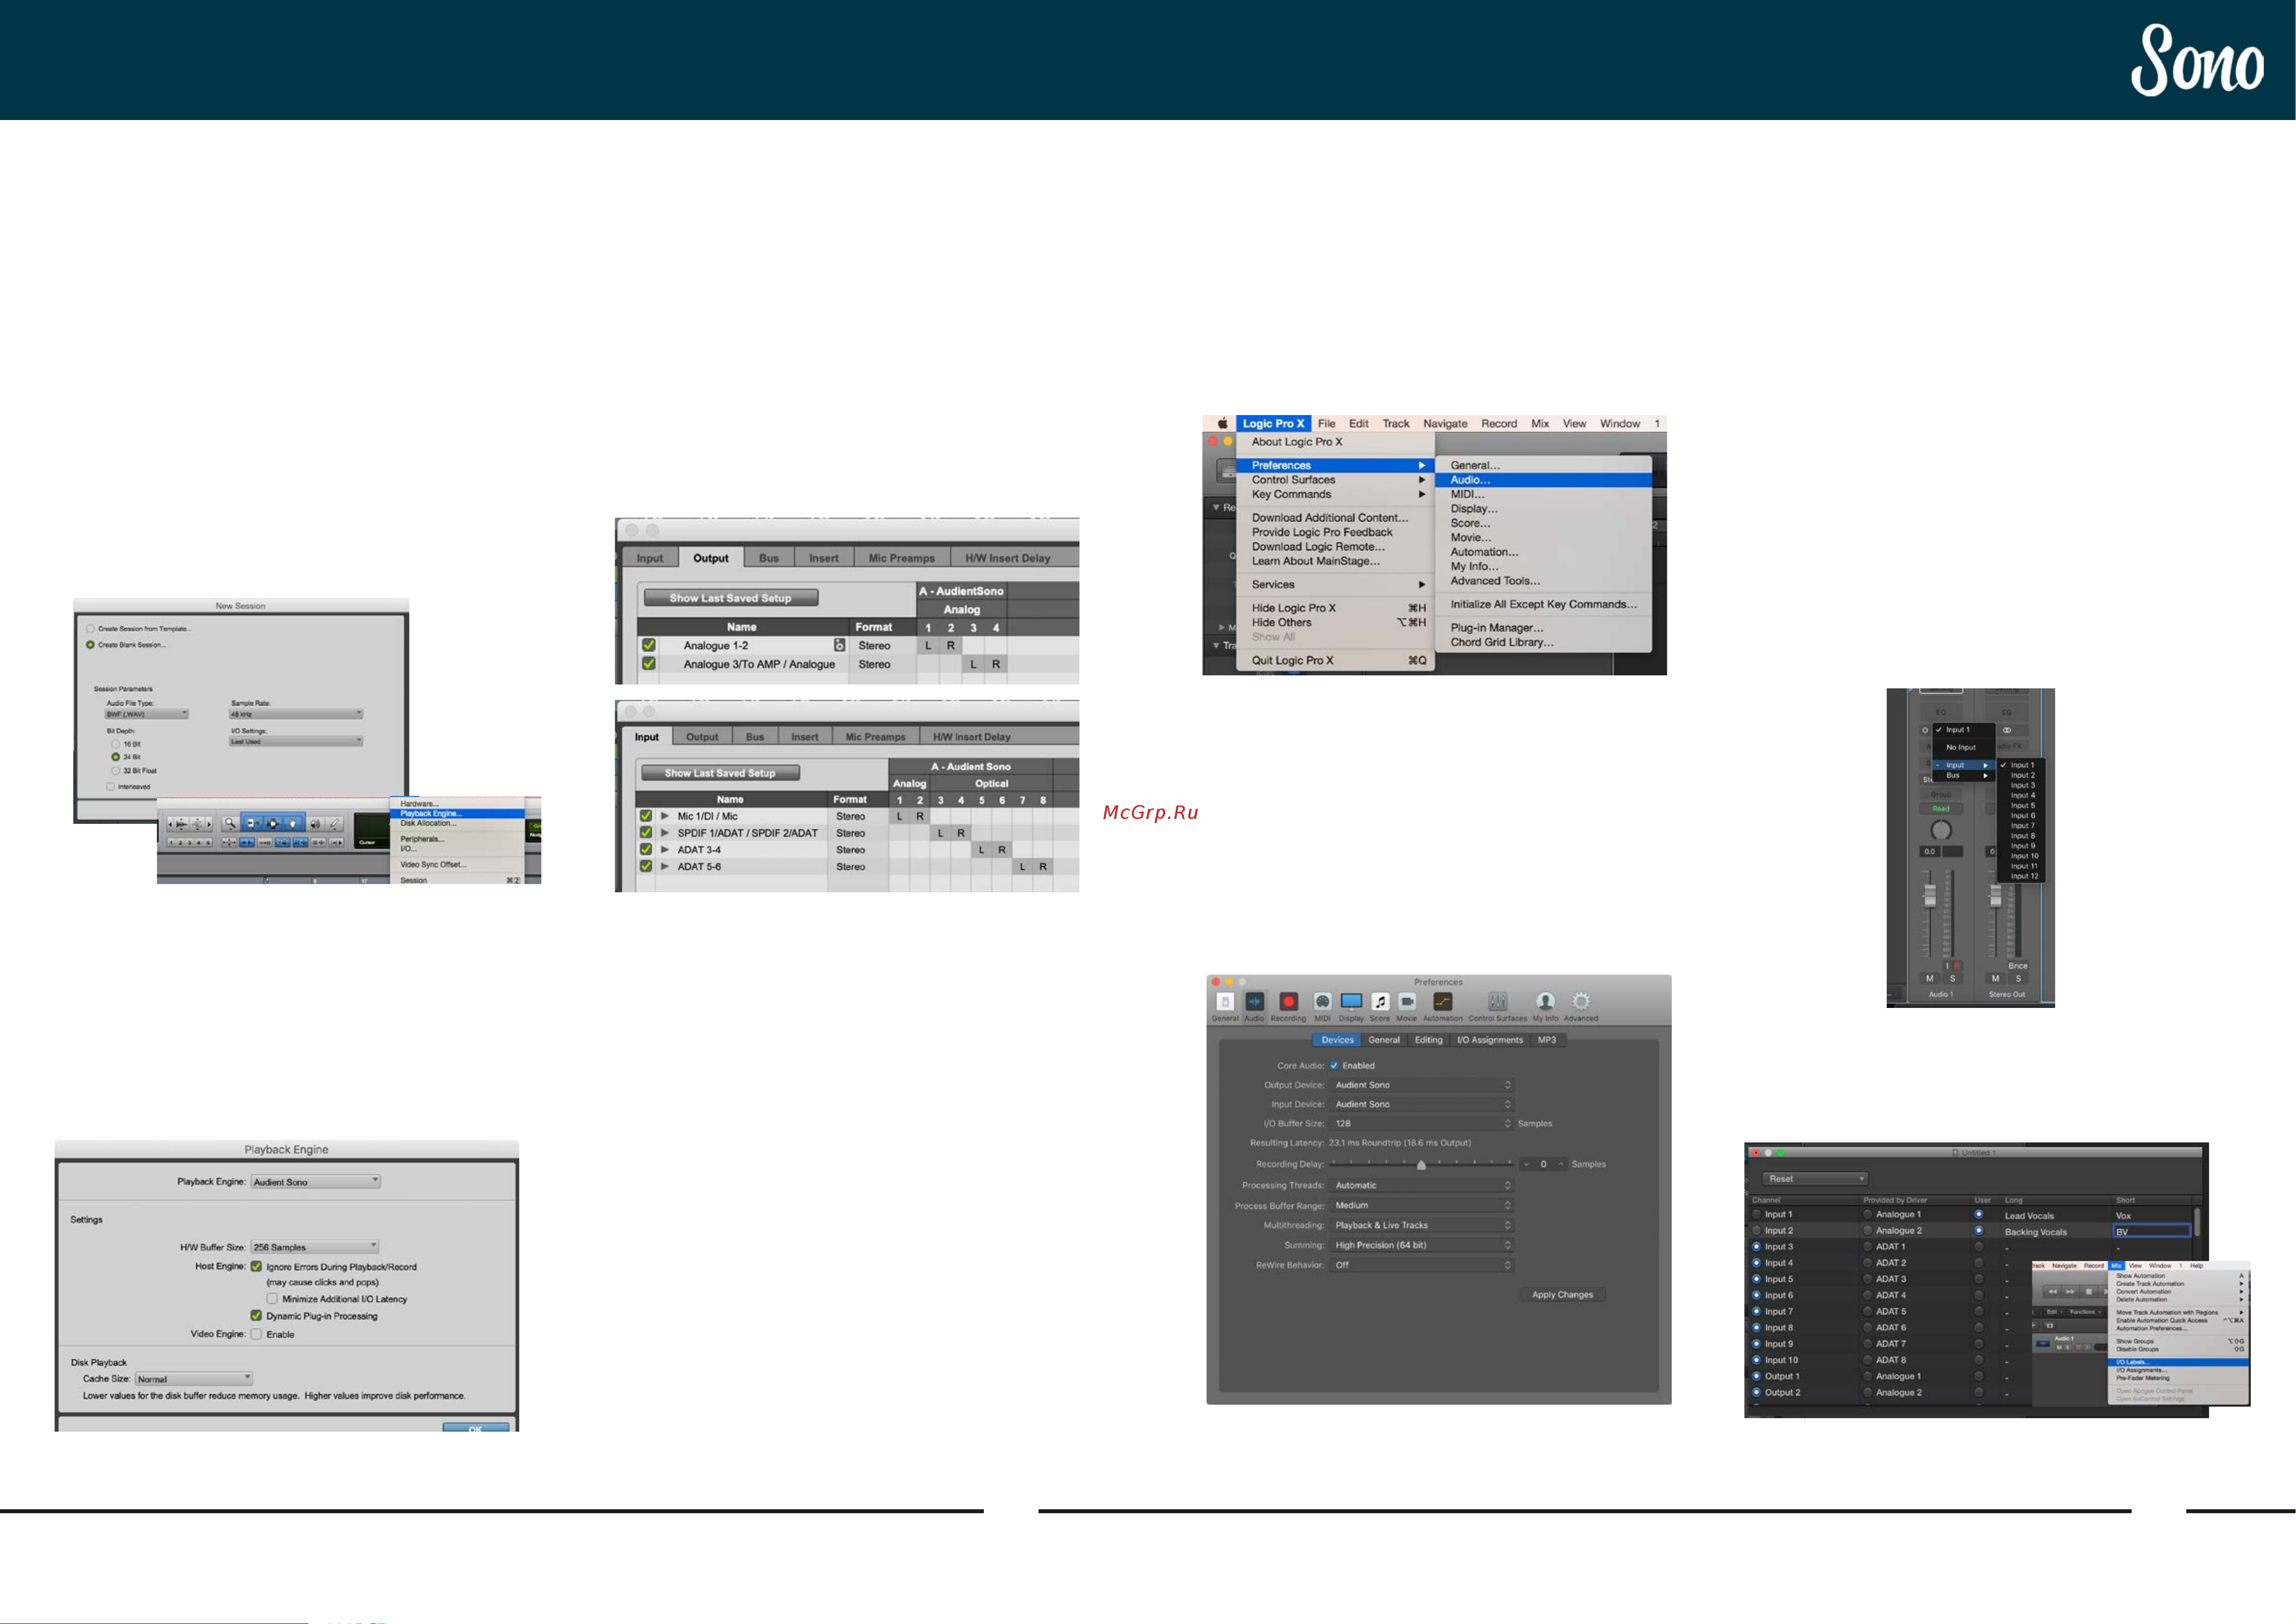
Task: Open the Recording preferences red-dot icon
Action: coord(1288,1001)
